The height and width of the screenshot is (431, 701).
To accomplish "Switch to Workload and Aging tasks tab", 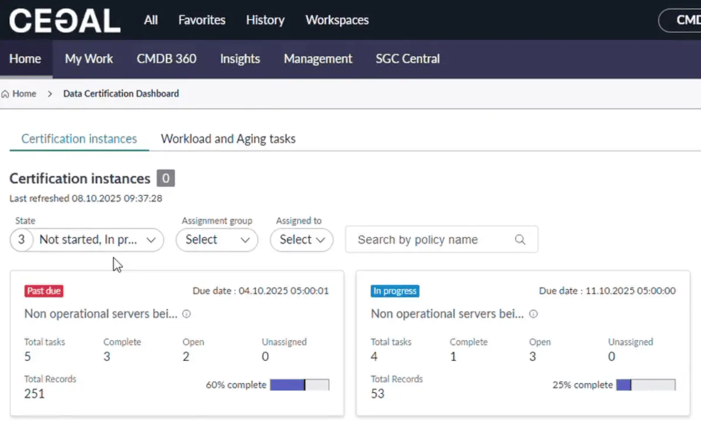I will point(228,139).
